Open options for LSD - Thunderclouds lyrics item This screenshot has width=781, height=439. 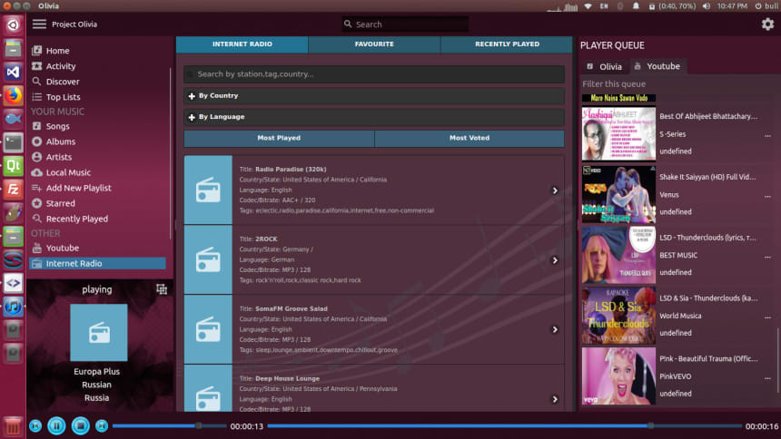pyautogui.click(x=767, y=257)
